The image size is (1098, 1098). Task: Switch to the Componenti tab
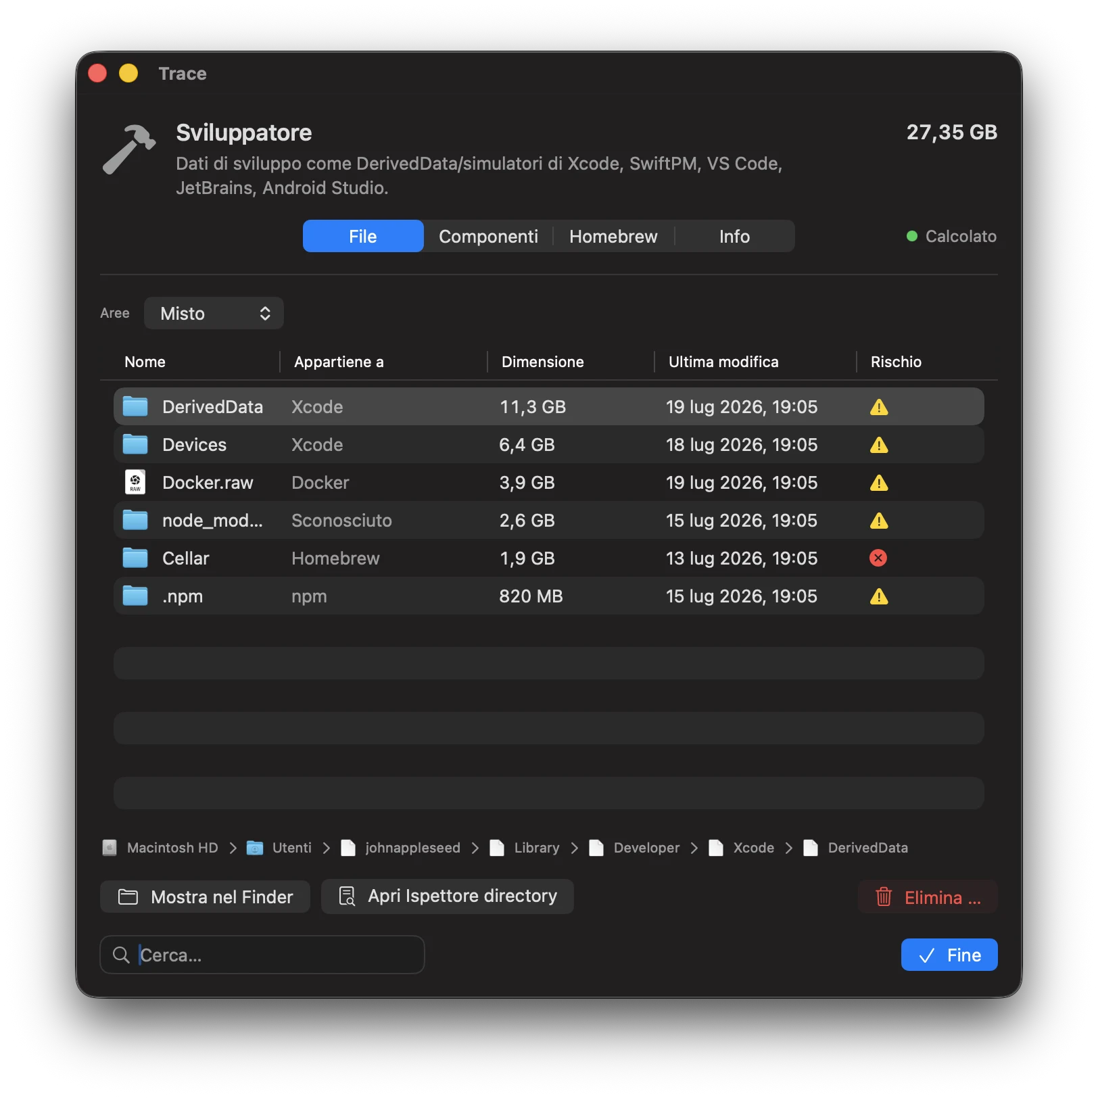[488, 236]
